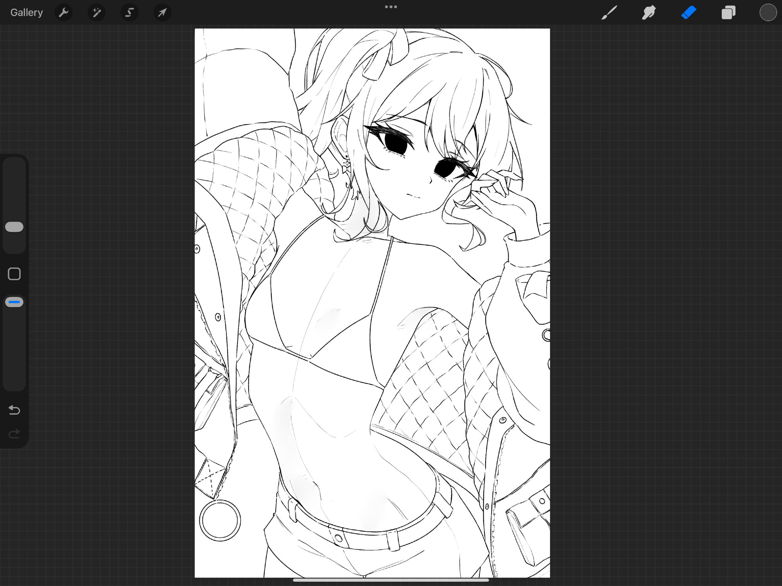The width and height of the screenshot is (782, 586).
Task: Select the Smudge tool
Action: tap(649, 13)
